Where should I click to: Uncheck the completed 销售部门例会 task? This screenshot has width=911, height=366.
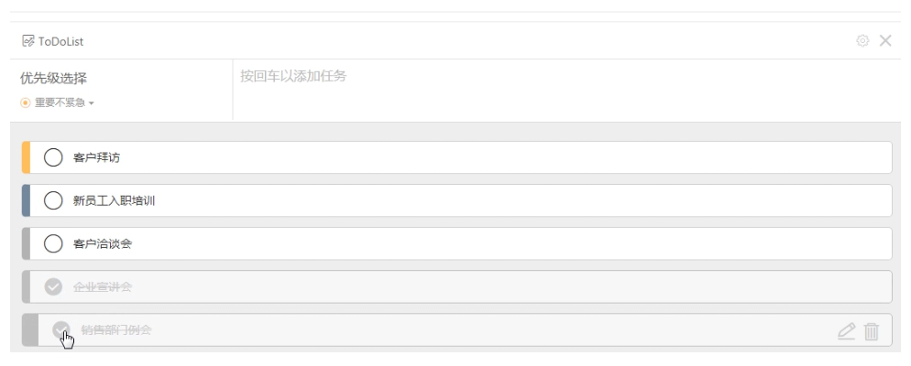click(61, 329)
